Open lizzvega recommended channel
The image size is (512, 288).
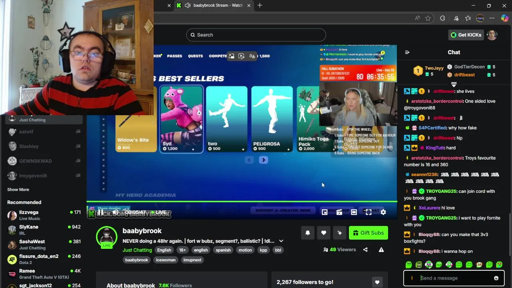(x=43, y=215)
